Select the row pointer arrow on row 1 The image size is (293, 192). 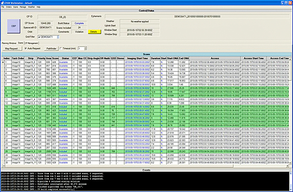3,62
